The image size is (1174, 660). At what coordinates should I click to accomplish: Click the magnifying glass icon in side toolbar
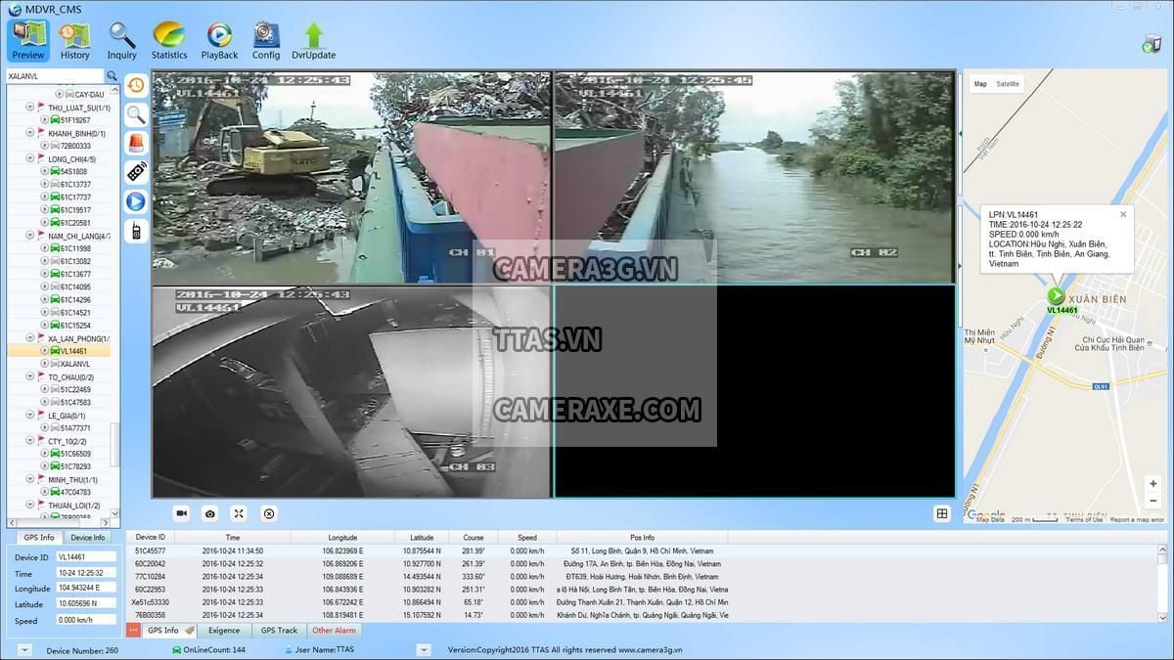pyautogui.click(x=136, y=114)
